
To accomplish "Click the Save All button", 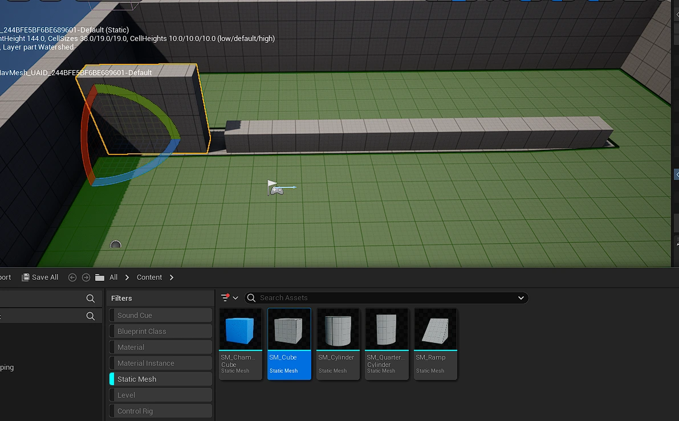I will tap(40, 277).
